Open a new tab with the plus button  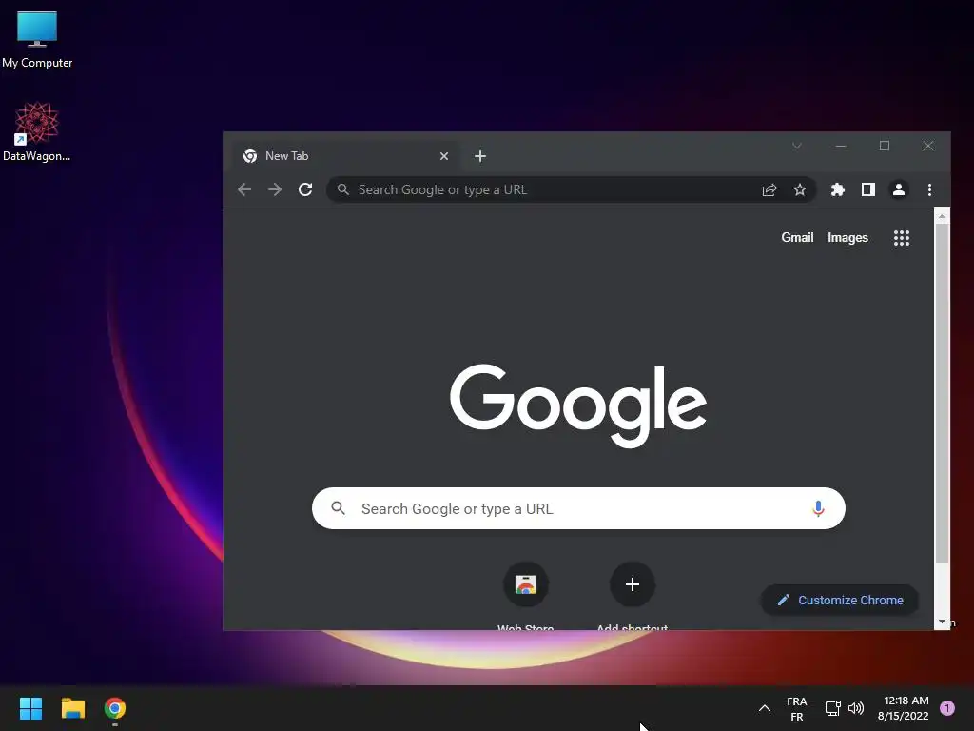[x=480, y=156]
